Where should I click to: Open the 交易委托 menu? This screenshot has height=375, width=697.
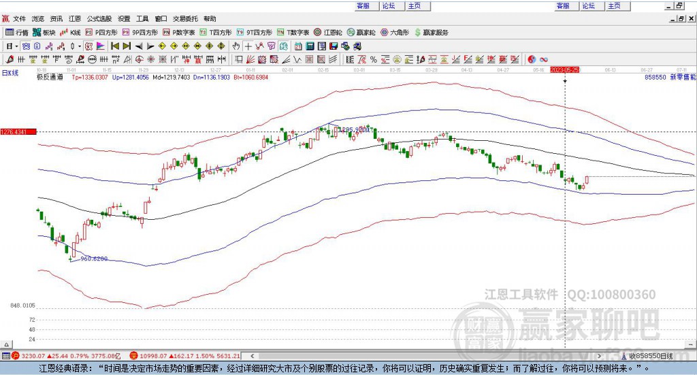185,18
